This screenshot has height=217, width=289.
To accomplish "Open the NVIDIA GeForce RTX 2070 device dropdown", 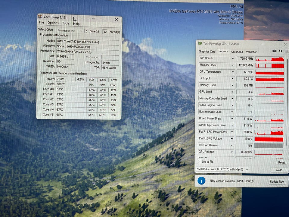I will [223, 169].
